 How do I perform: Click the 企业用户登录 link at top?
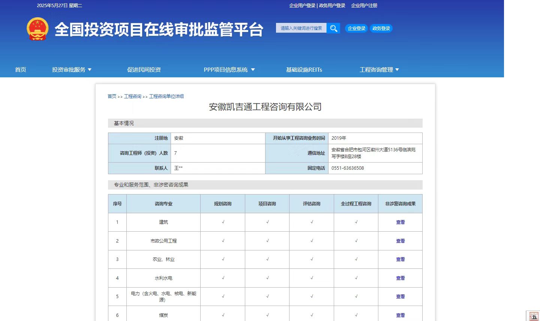(302, 5)
